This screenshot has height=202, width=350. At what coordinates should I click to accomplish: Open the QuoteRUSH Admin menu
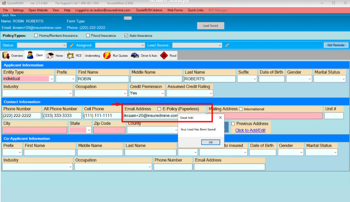[x=149, y=10]
